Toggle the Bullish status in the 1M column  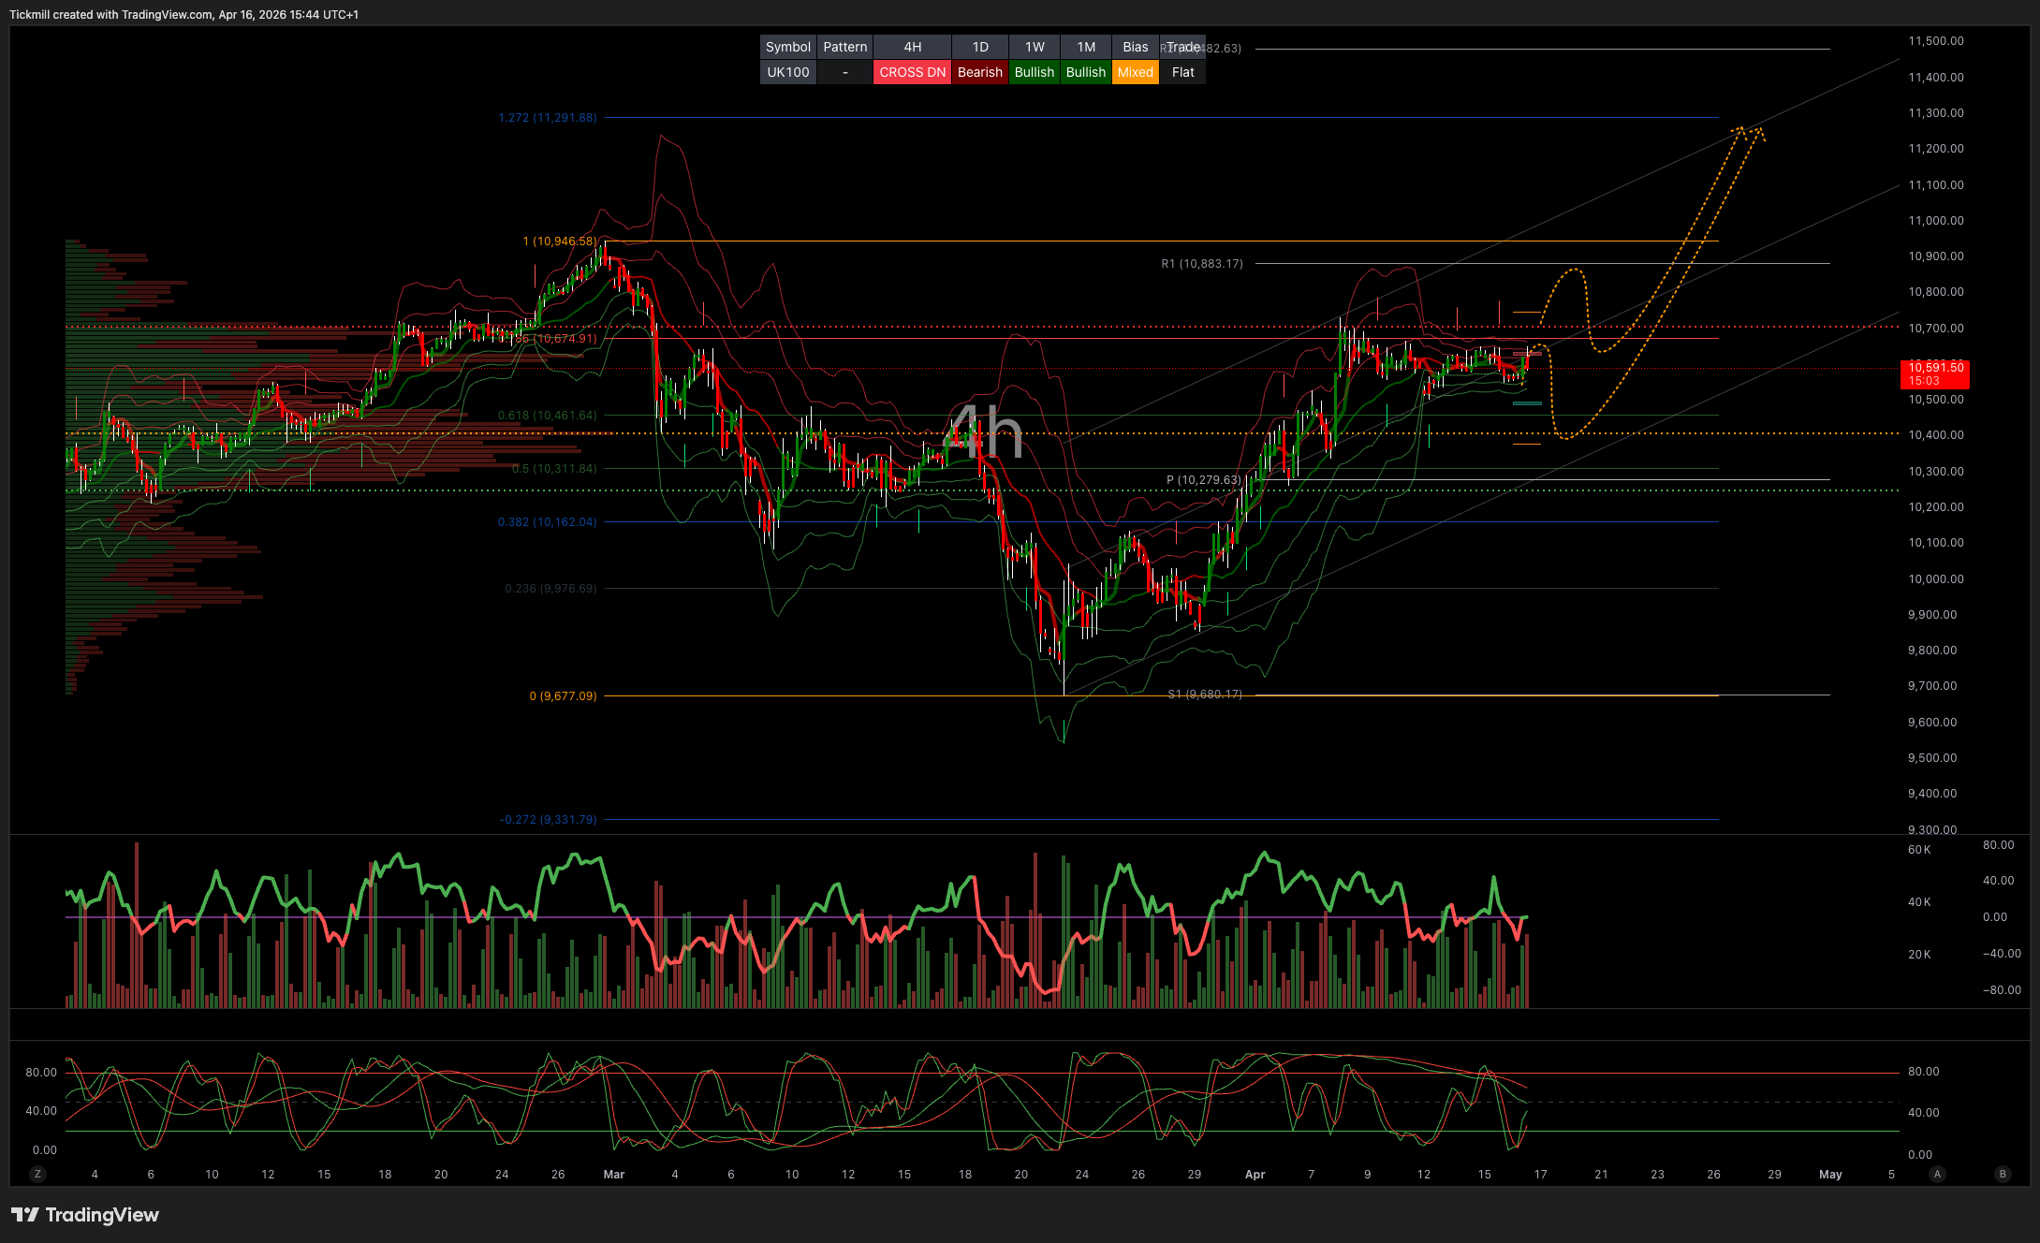(1085, 72)
